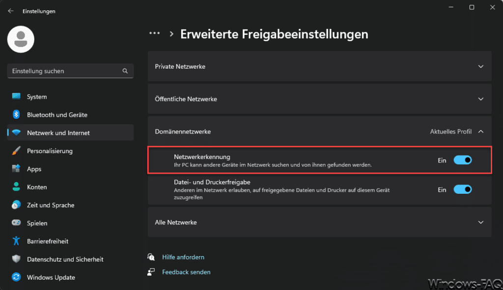Click the Wi-Fi network icon

click(16, 132)
